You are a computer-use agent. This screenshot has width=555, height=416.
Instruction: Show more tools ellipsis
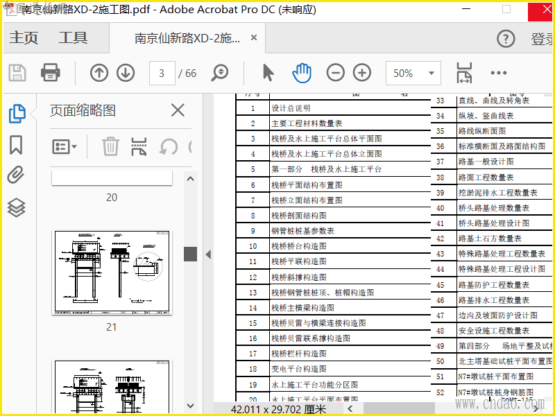[x=499, y=73]
